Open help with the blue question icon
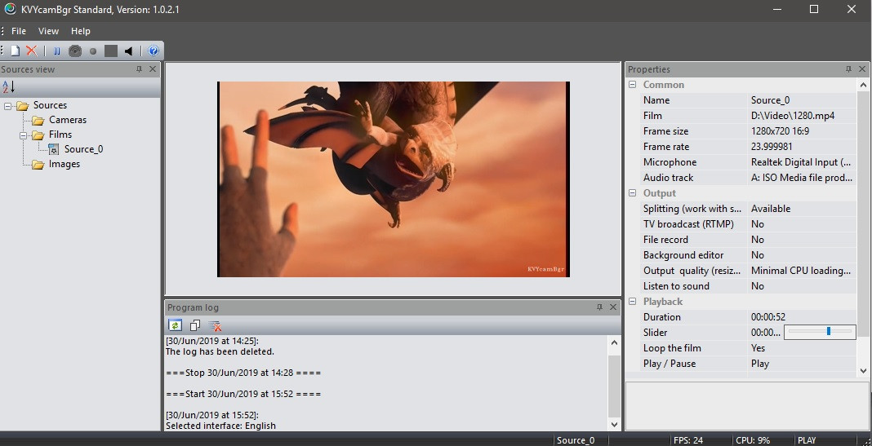The width and height of the screenshot is (872, 446). (x=153, y=51)
